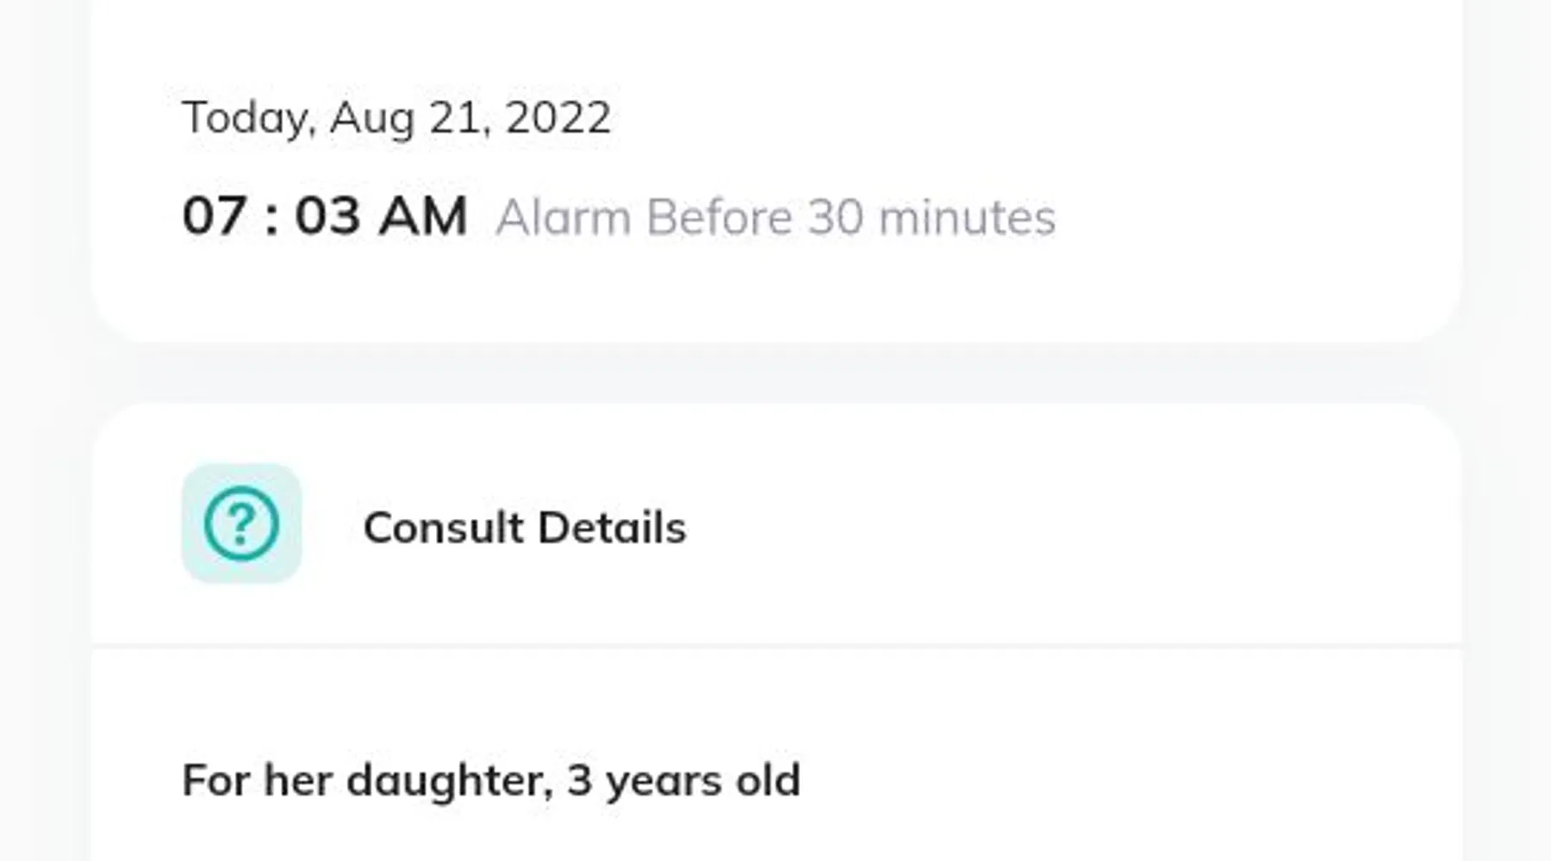
Task: Toggle the 'AM' period label
Action: pyautogui.click(x=423, y=215)
